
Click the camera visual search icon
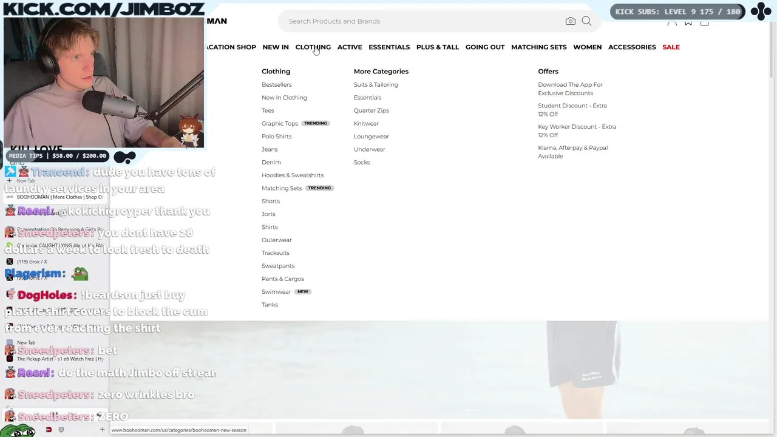point(570,21)
